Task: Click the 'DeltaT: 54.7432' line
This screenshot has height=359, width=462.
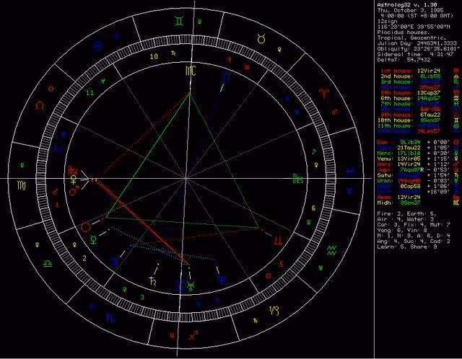Action: (404, 60)
